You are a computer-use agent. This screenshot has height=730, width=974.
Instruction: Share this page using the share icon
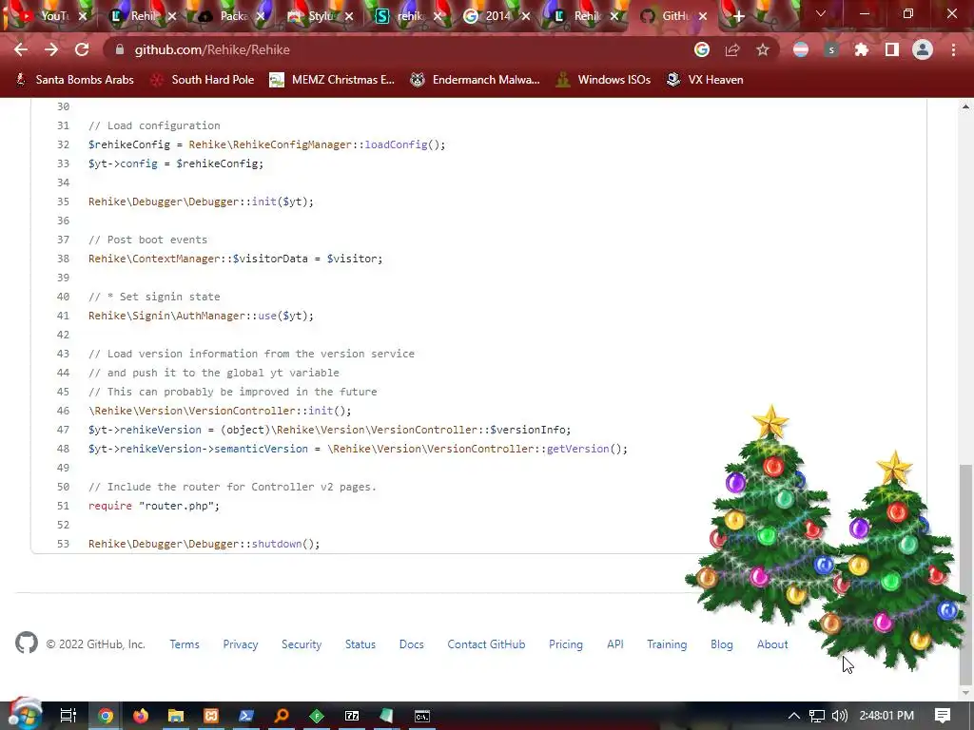click(732, 49)
